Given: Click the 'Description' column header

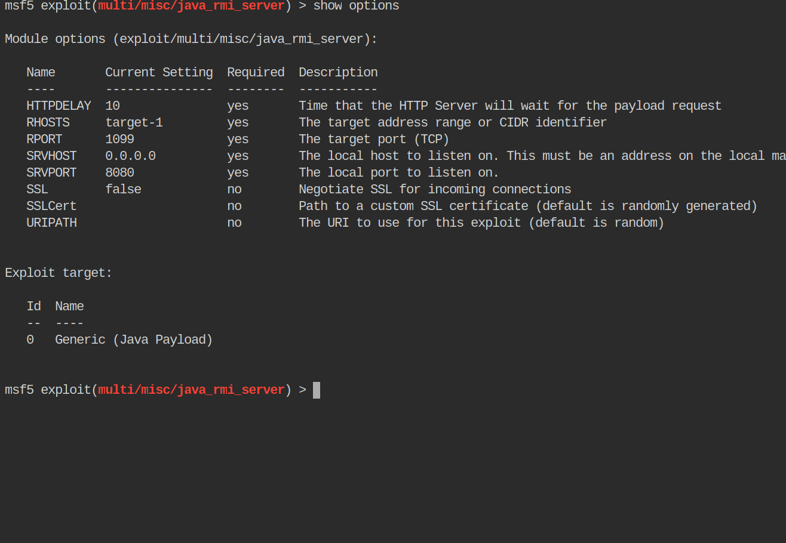Looking at the screenshot, I should 338,73.
